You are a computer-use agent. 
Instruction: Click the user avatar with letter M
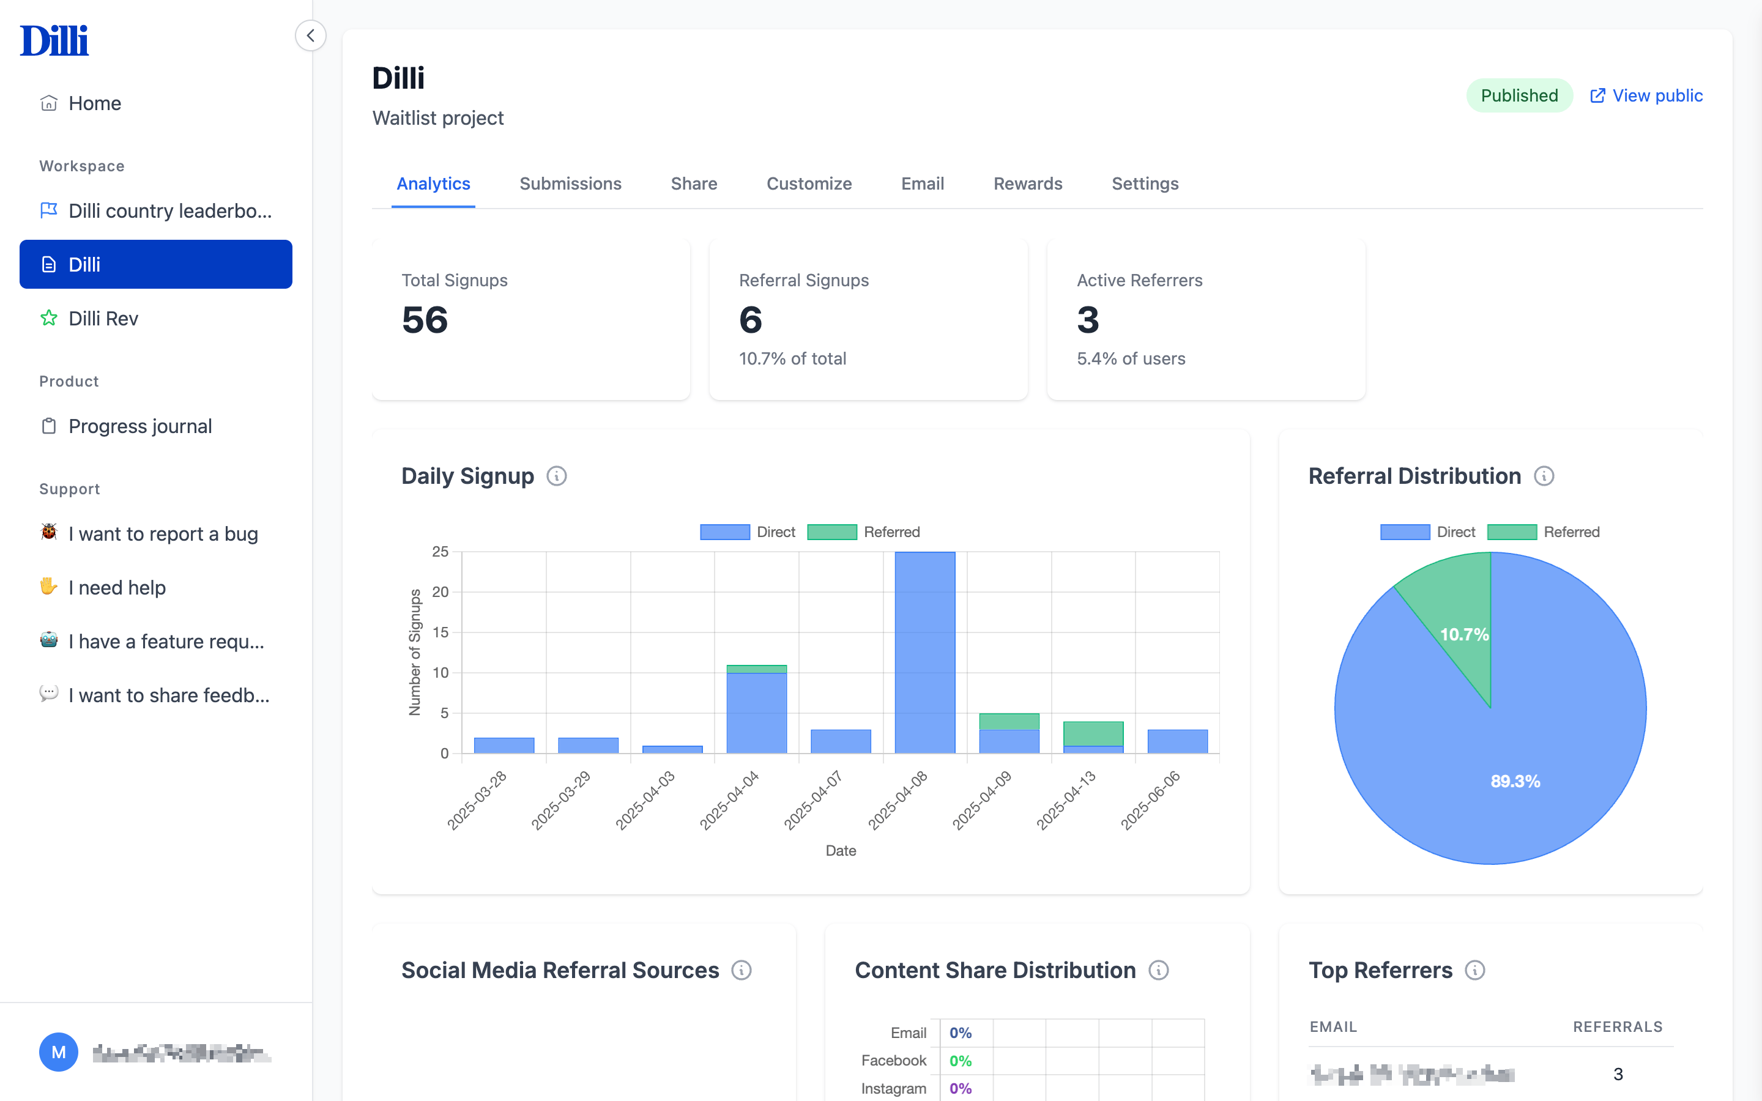point(58,1052)
